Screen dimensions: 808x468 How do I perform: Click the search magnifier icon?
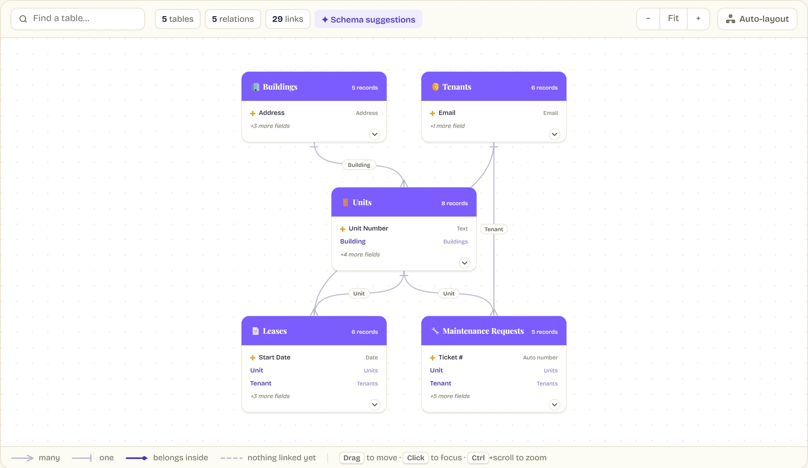(x=23, y=19)
